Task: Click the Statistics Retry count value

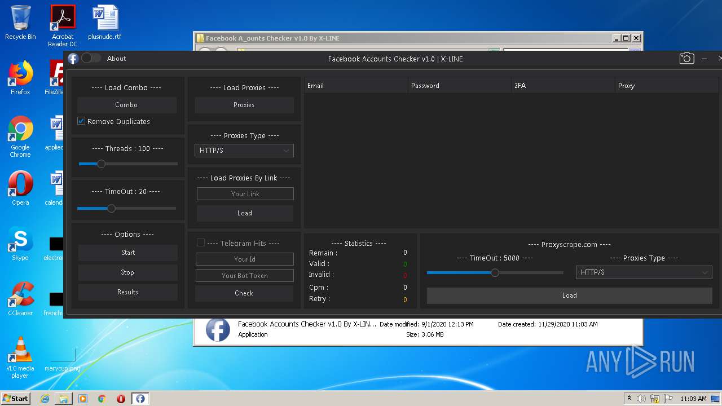Action: [405, 299]
